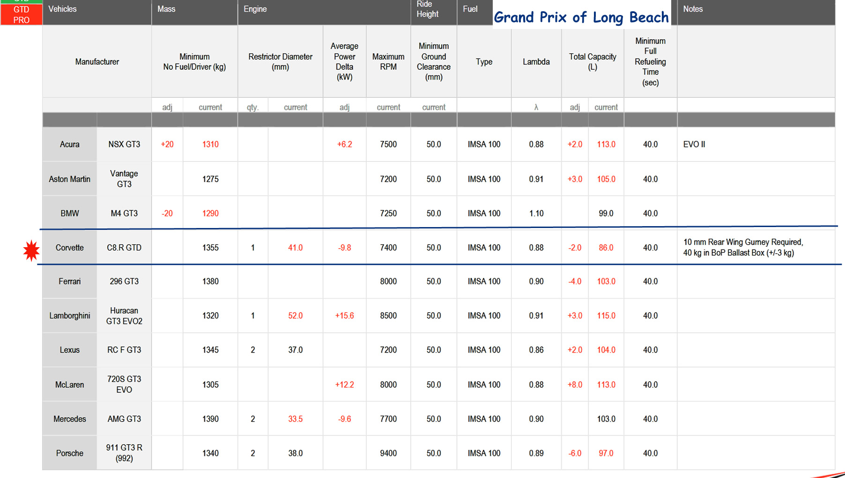Click the EVO II note for Acura
The image size is (845, 478).
click(694, 145)
